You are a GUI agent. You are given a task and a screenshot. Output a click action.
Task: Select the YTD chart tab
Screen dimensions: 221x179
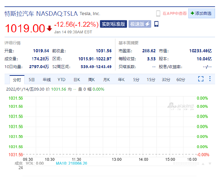[61, 80]
